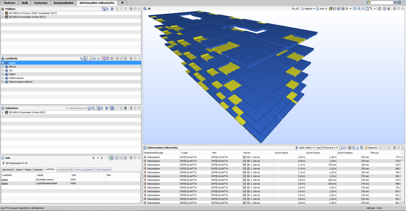Open the Laske valitut dropdown arrow
This screenshot has height=211, width=406.
click(x=313, y=148)
